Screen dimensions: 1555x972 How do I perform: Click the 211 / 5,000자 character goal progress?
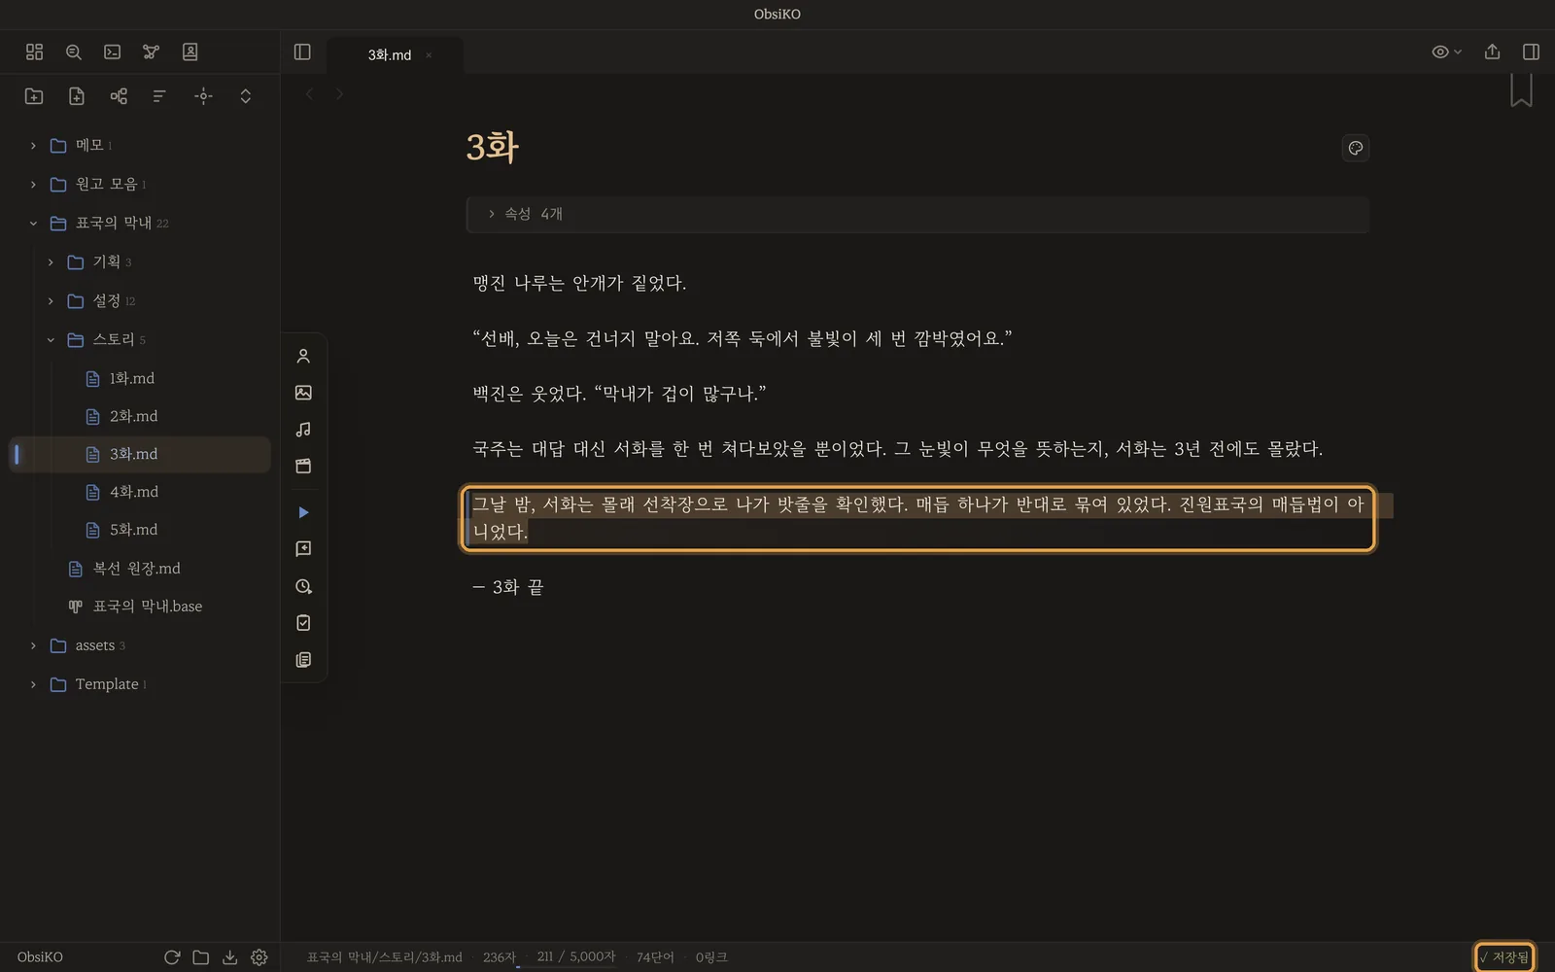click(x=576, y=956)
